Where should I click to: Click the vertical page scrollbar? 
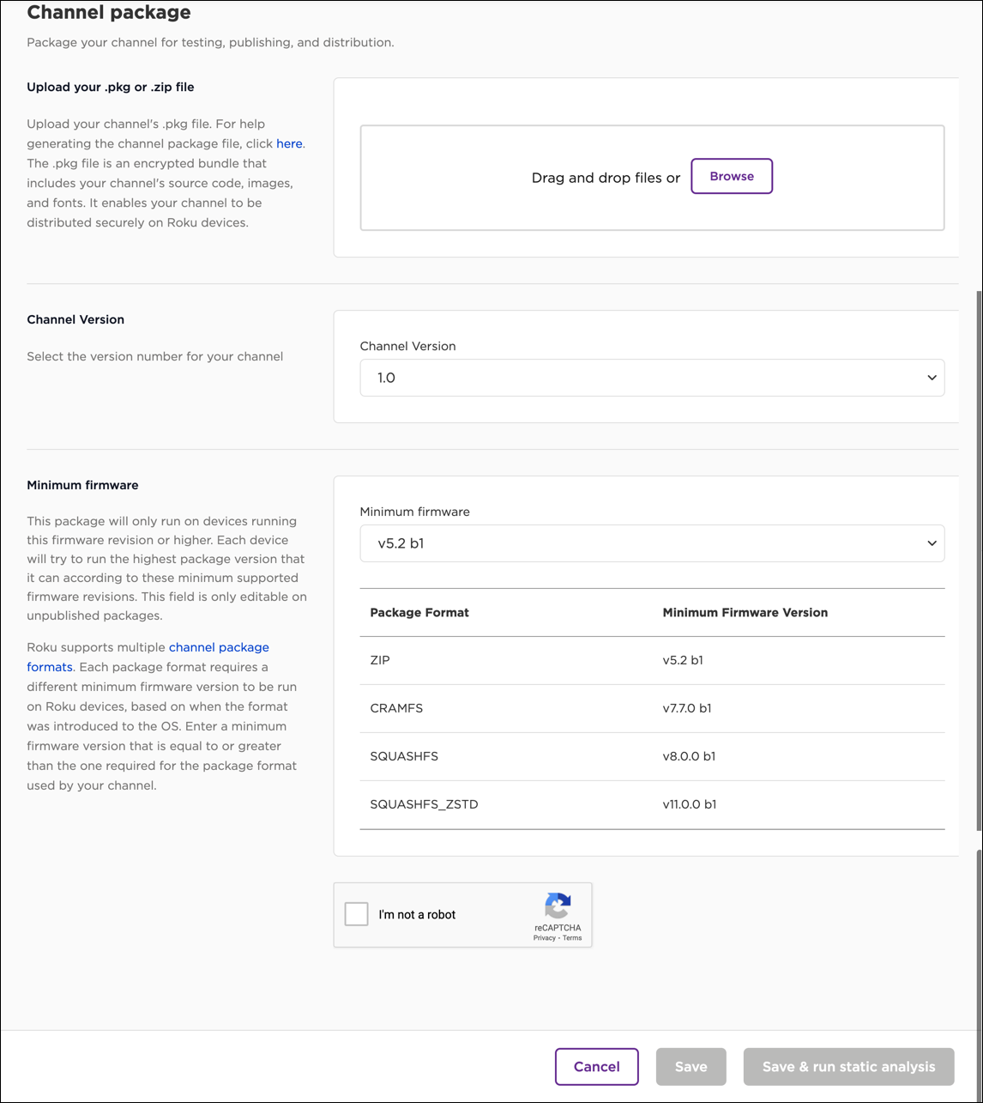(x=979, y=558)
